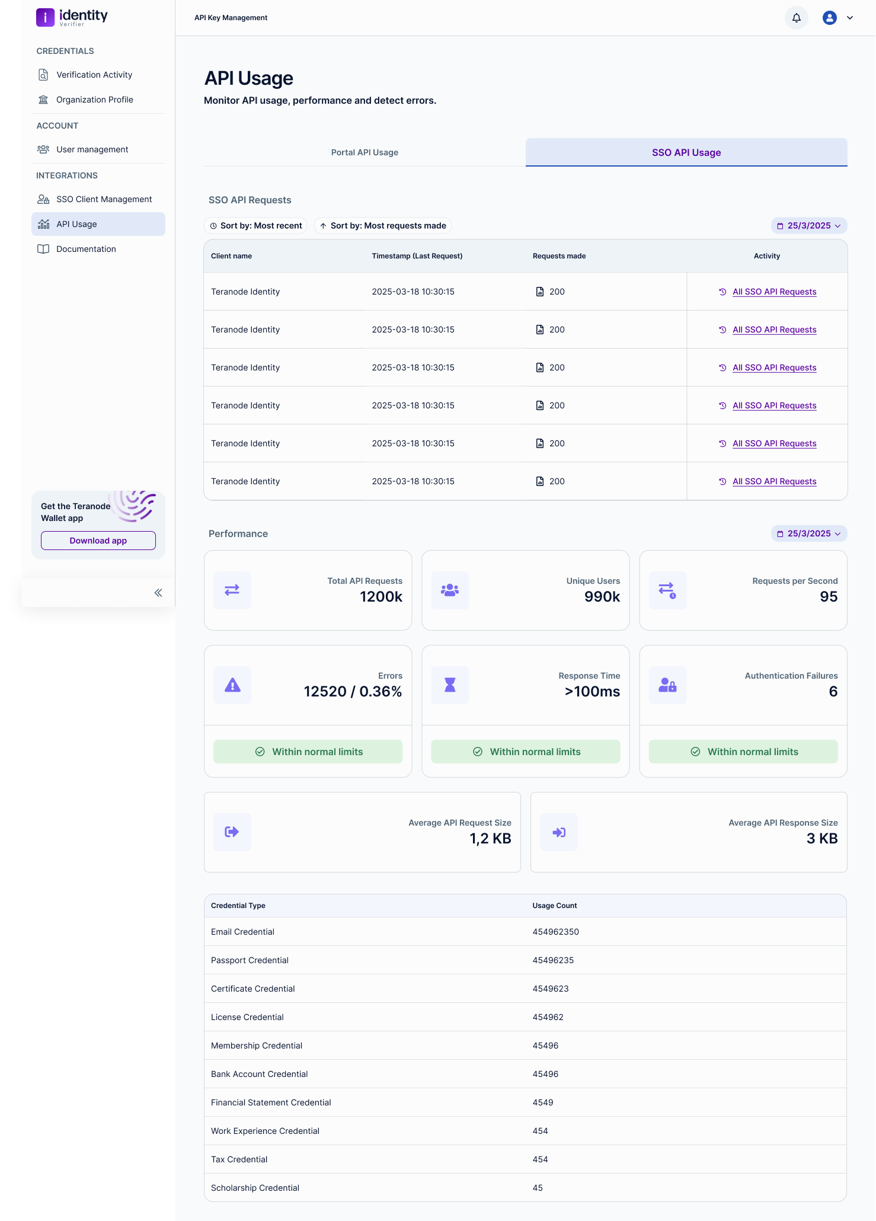Image resolution: width=876 pixels, height=1221 pixels.
Task: Click the Download app button
Action: pos(98,541)
